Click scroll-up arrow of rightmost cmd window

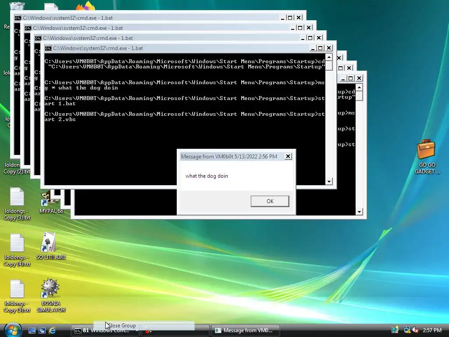pos(359,87)
